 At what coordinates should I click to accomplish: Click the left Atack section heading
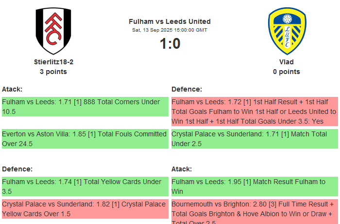12,89
